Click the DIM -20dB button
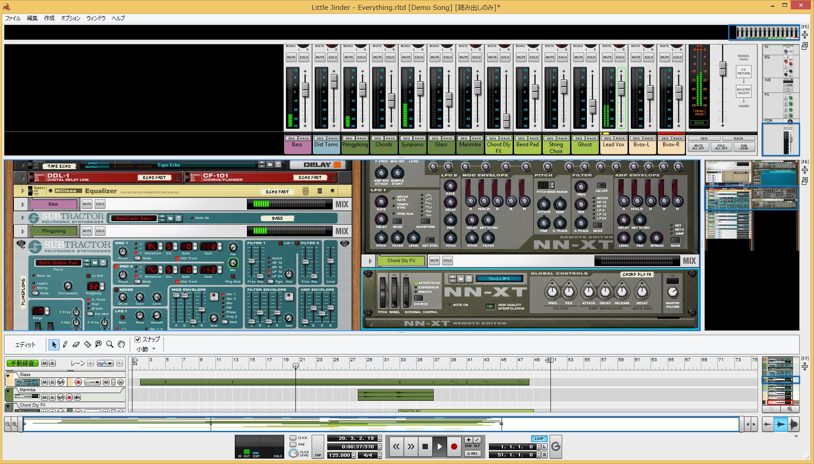Screen dimensions: 814x464 [x=744, y=147]
